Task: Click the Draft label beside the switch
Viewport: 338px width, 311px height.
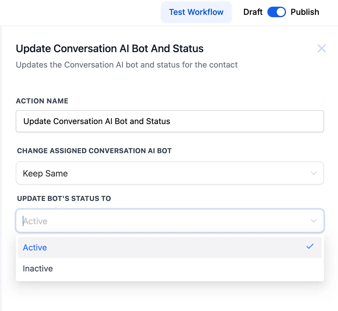Action: click(253, 12)
